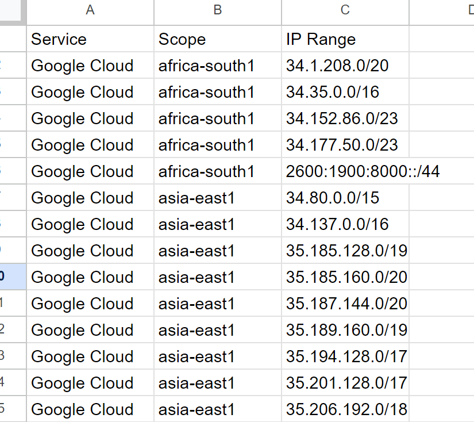Click the cell showing 35.185.128.0/19
This screenshot has height=422, width=474.
tap(344, 251)
